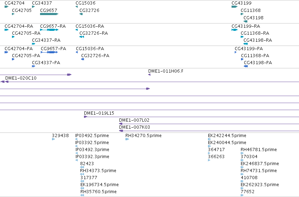This screenshot has width=299, height=197.
Task: Select the DME1-007K03 clone arrowhead
Action: coord(121,131)
